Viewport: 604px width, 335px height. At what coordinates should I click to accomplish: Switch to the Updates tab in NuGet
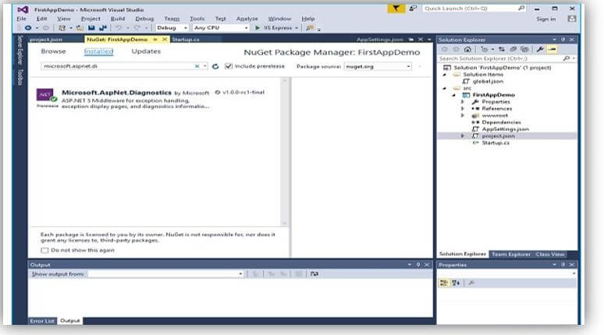[x=146, y=51]
